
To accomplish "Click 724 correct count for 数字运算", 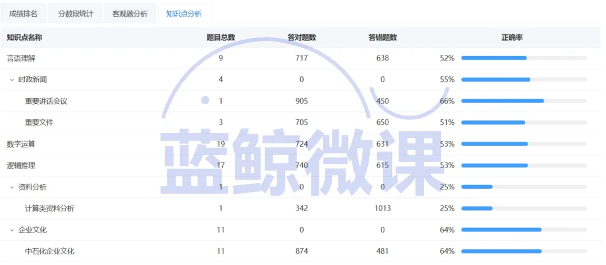I will click(302, 144).
